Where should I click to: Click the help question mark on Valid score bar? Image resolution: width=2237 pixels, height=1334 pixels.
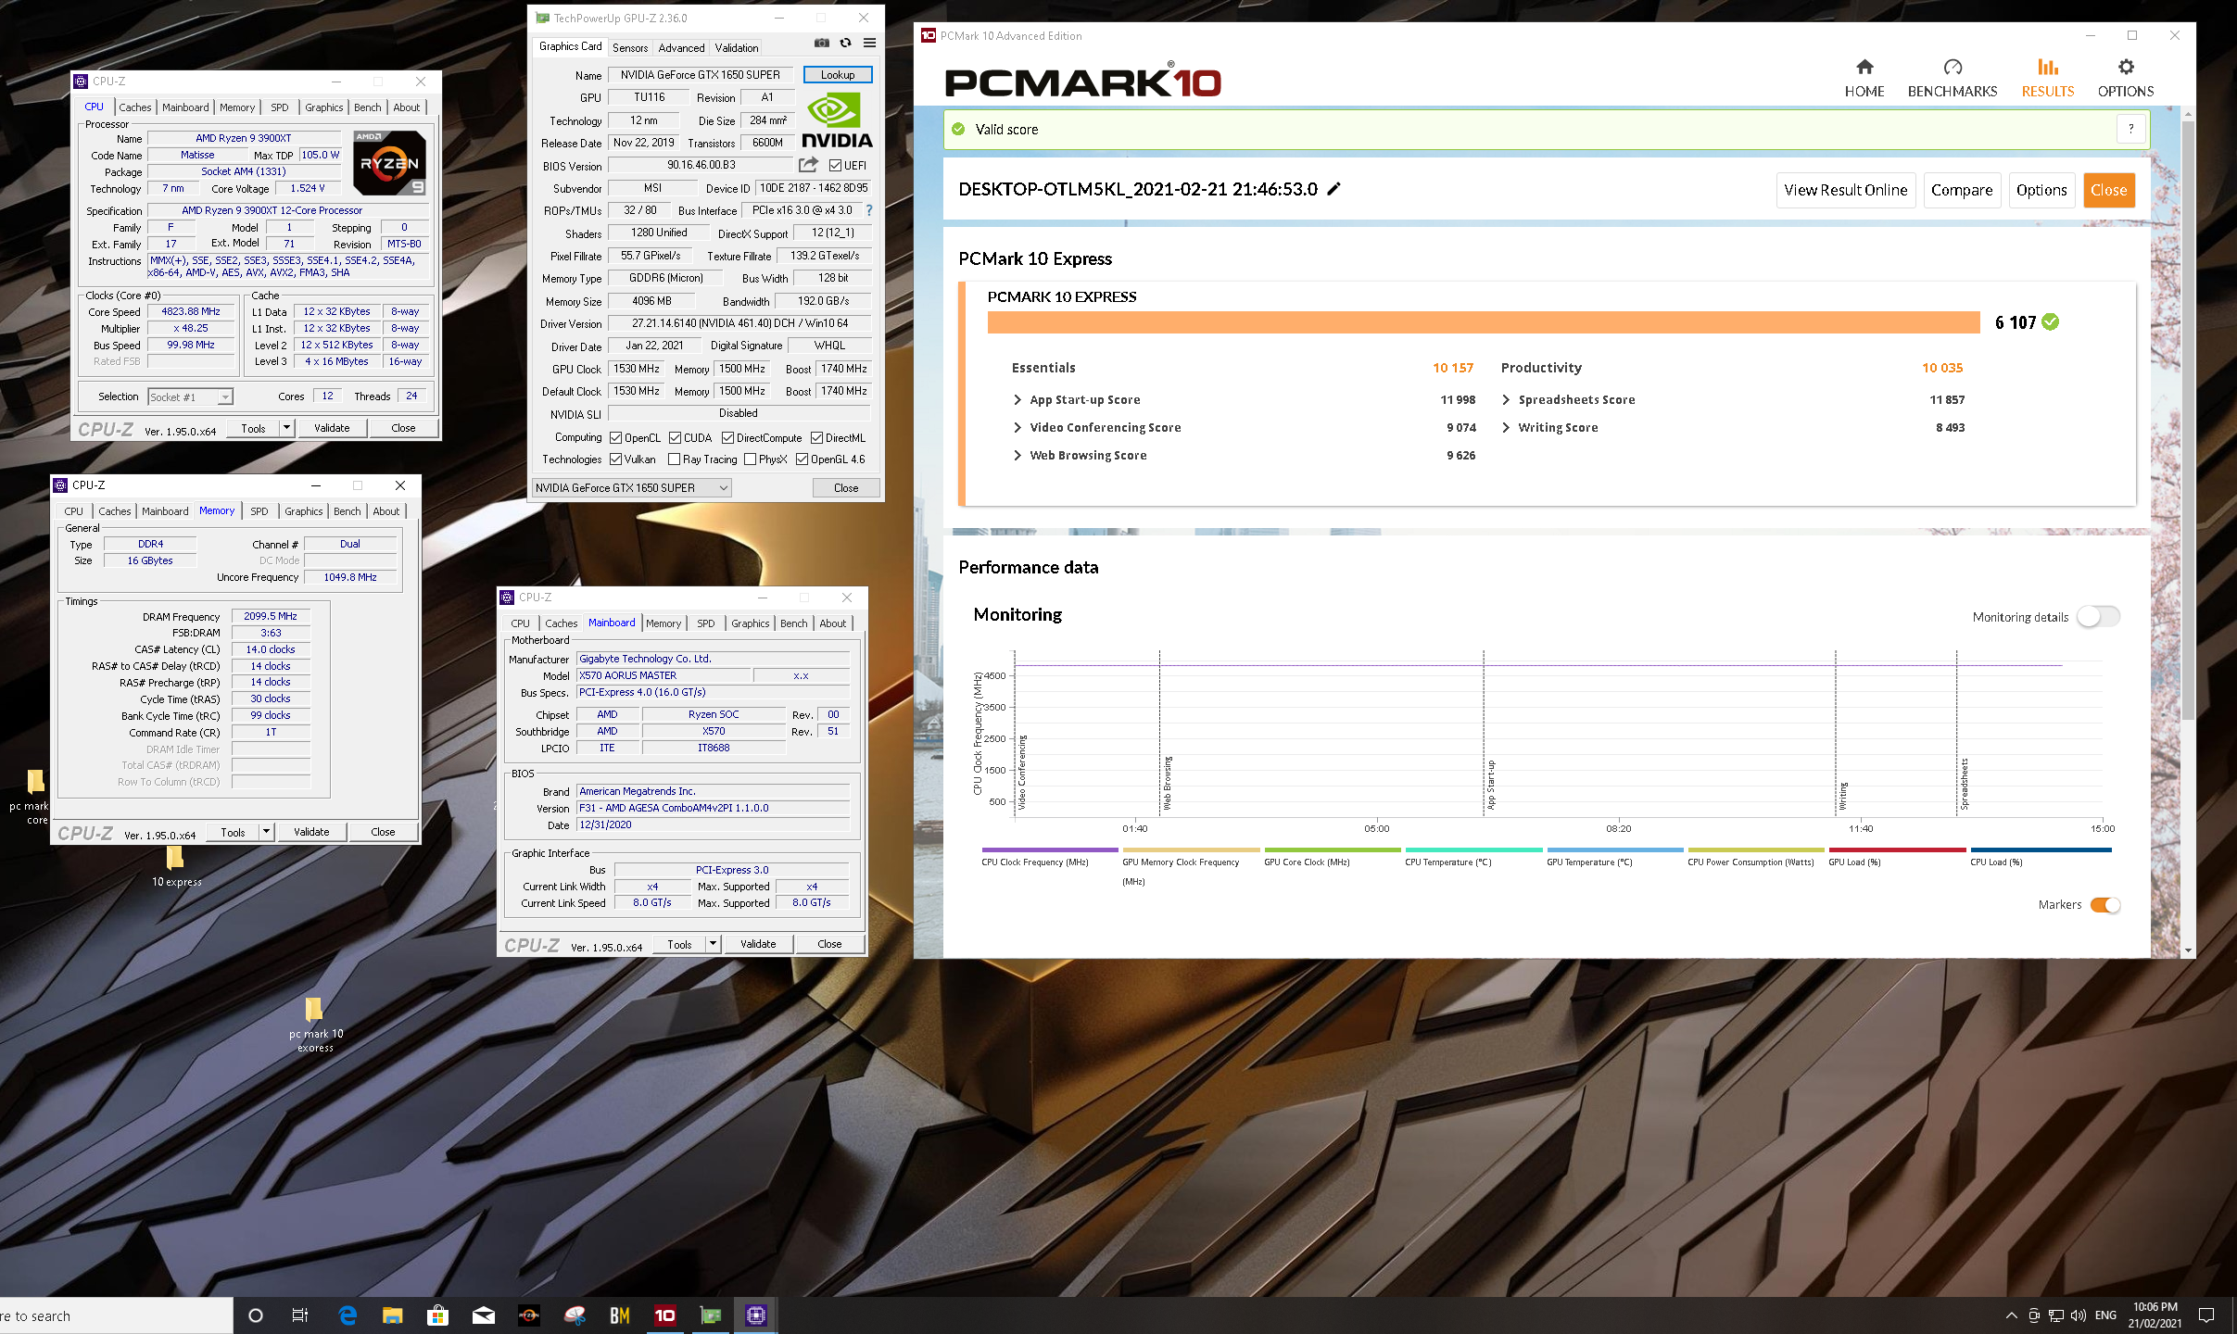point(2130,129)
